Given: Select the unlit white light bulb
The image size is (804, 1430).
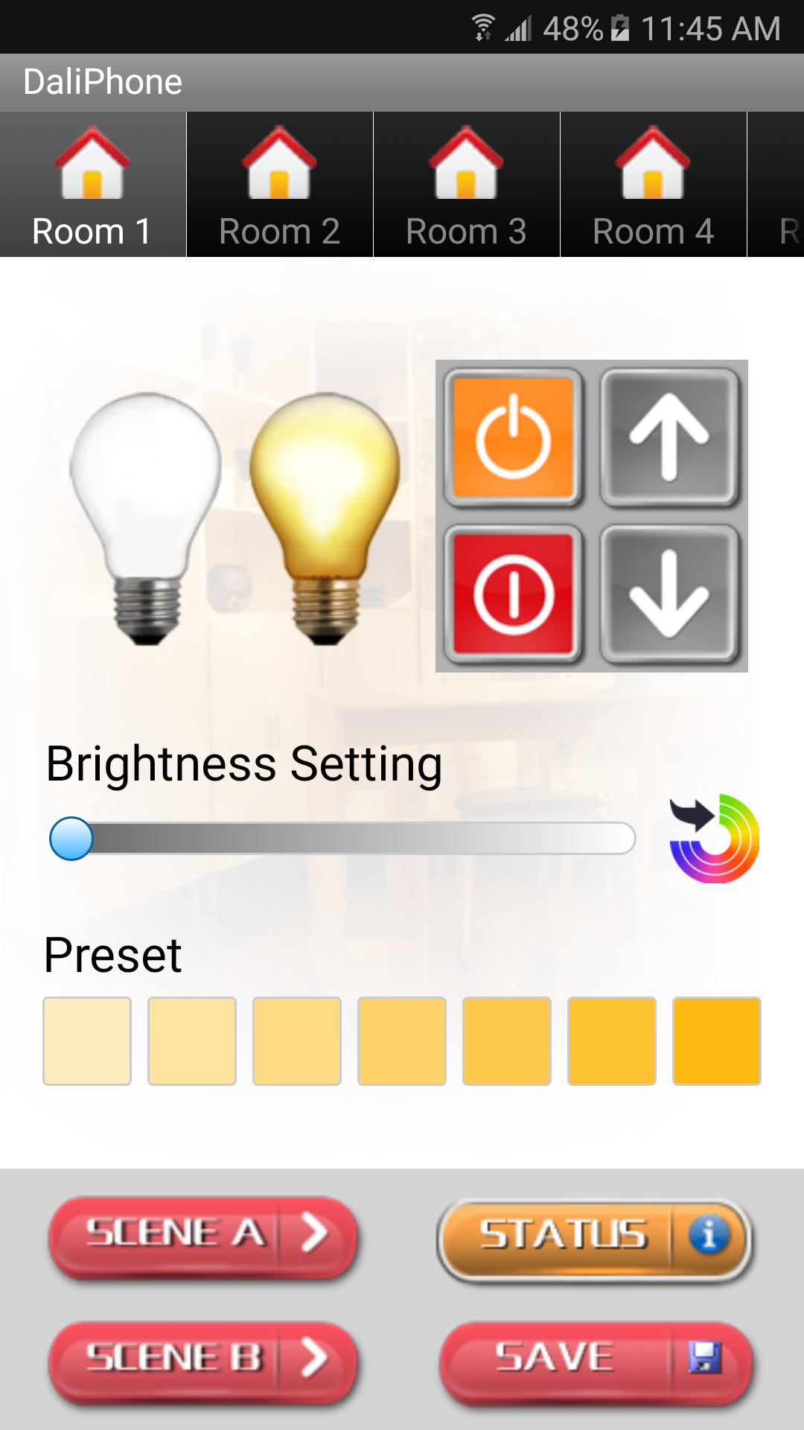Looking at the screenshot, I should (146, 518).
